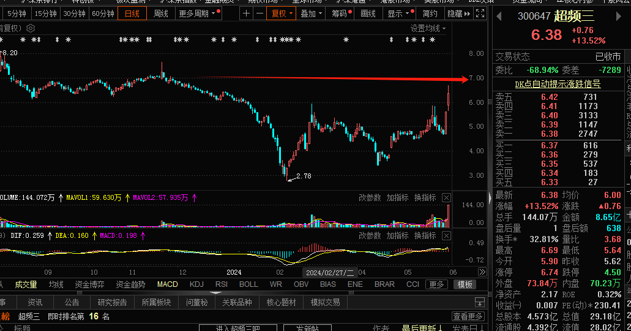Select RSI indicator tab
The height and width of the screenshot is (331, 631).
click(x=222, y=284)
